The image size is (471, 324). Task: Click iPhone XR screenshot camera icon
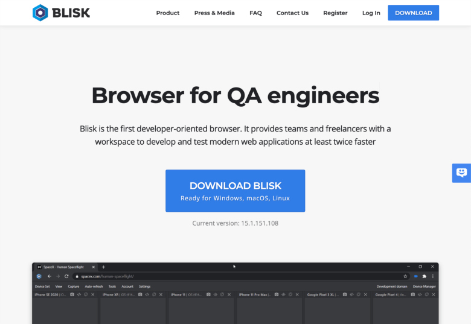coord(140,294)
